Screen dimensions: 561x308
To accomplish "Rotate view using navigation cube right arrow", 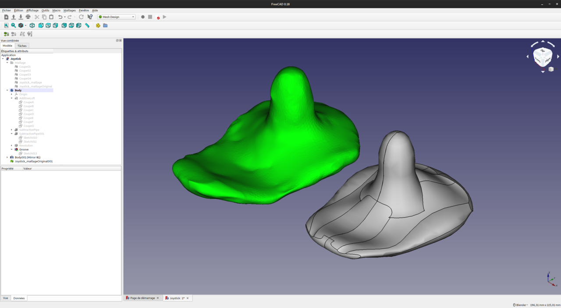I will coord(558,57).
